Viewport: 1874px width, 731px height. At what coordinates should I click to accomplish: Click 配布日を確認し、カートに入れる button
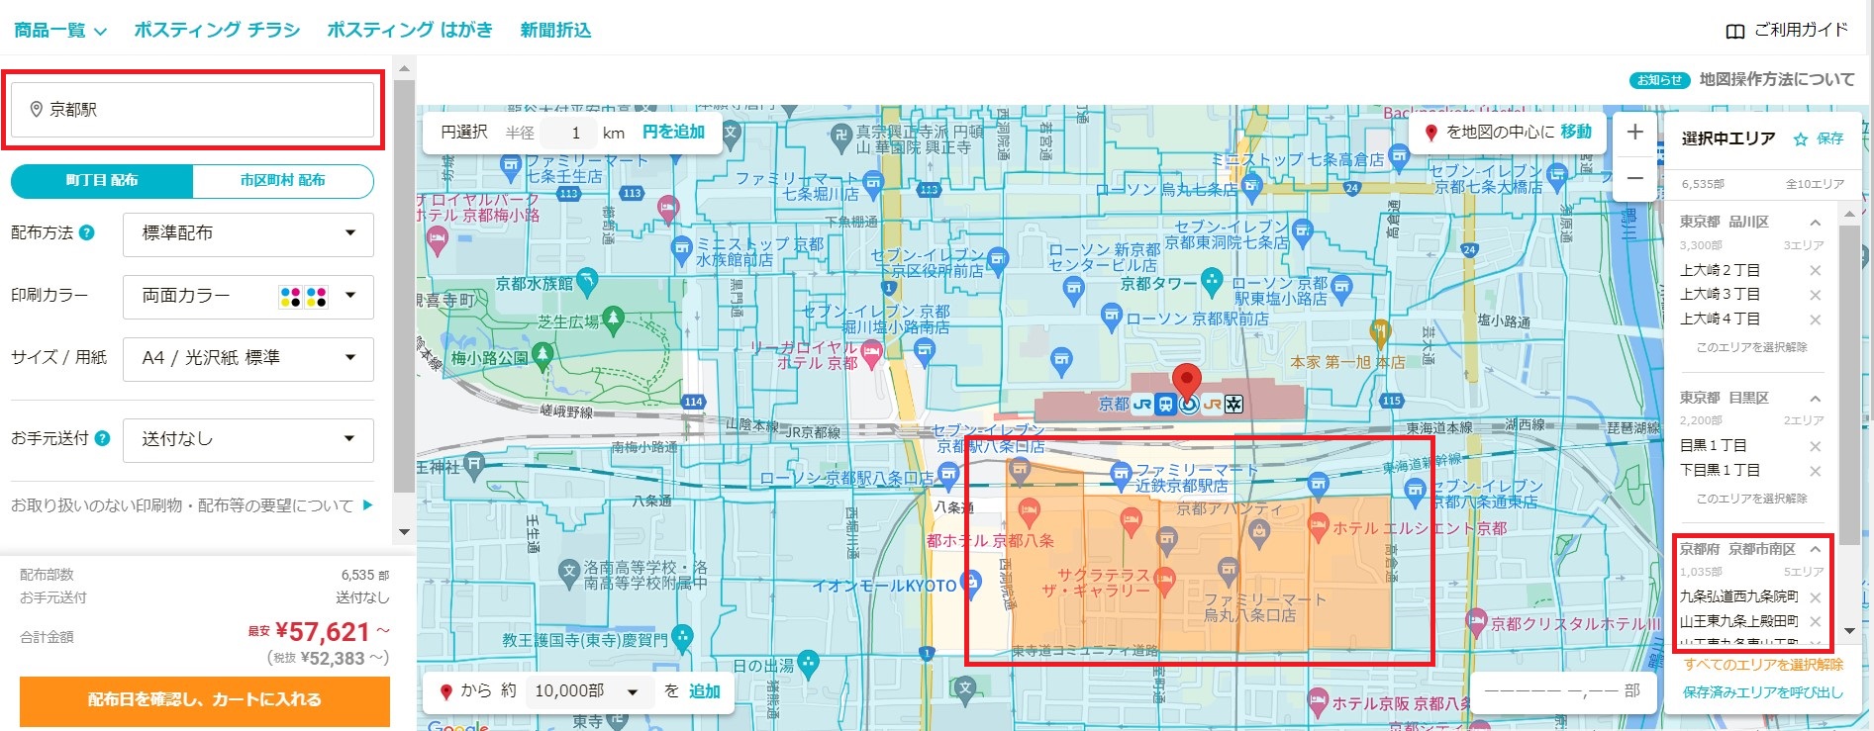204,699
